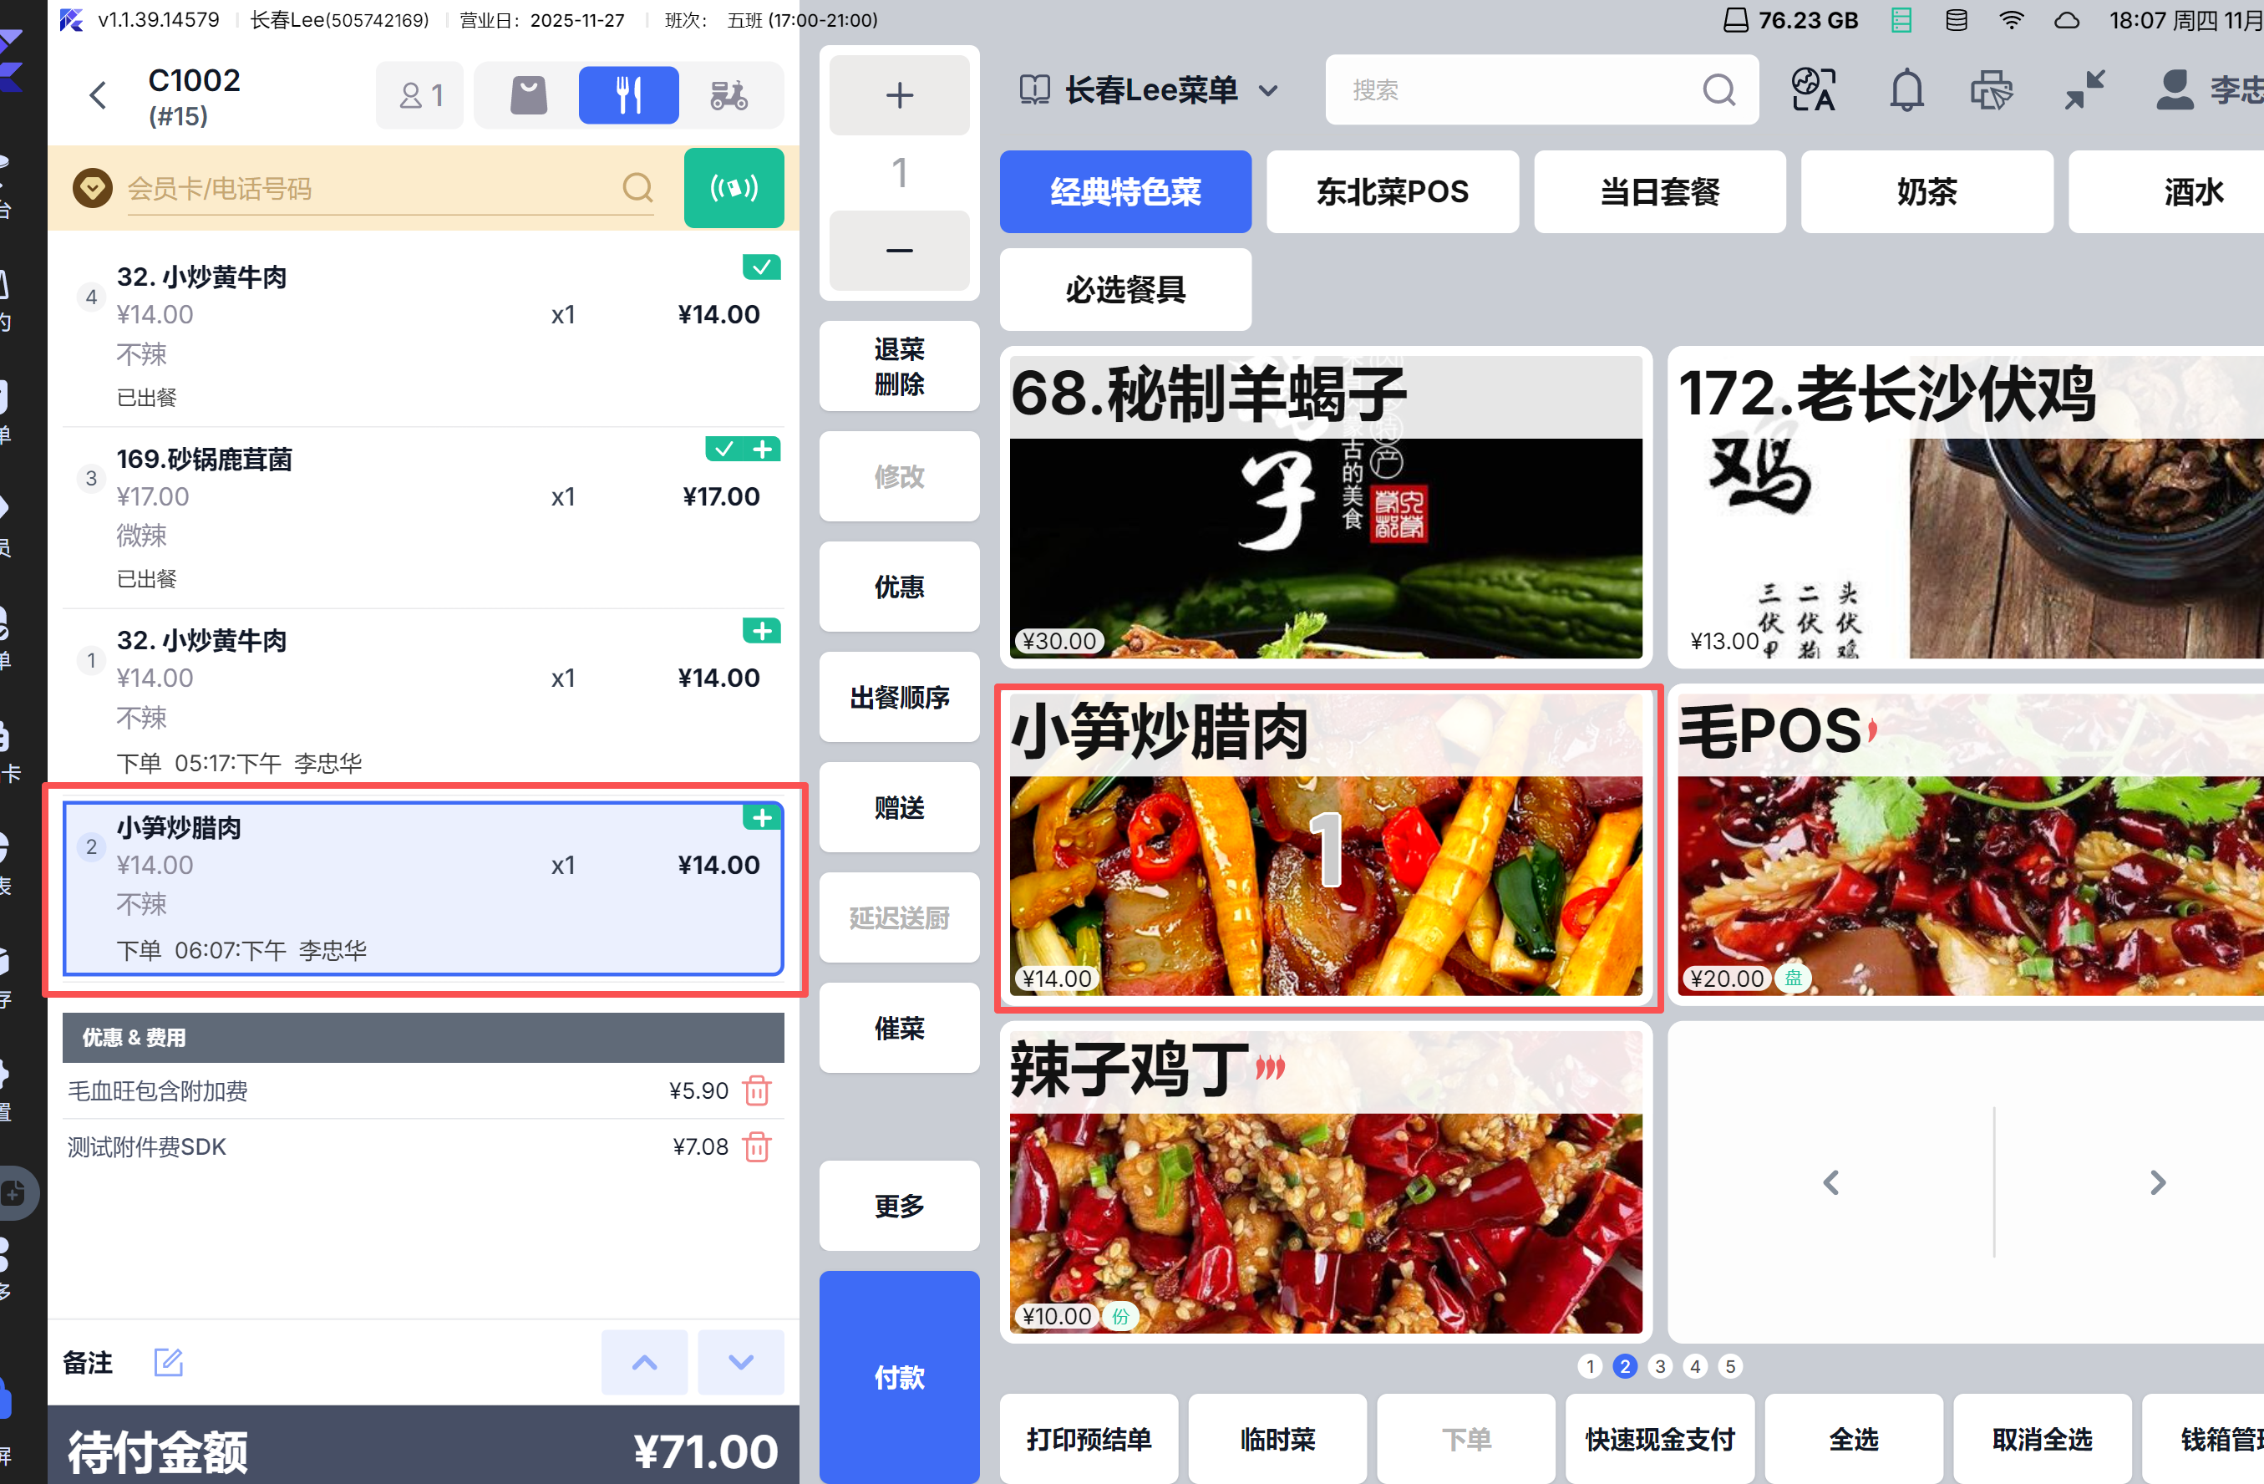Image resolution: width=2264 pixels, height=1484 pixels.
Task: Toggle green checkmark on first 小炒黄牛肉 item
Action: [761, 268]
